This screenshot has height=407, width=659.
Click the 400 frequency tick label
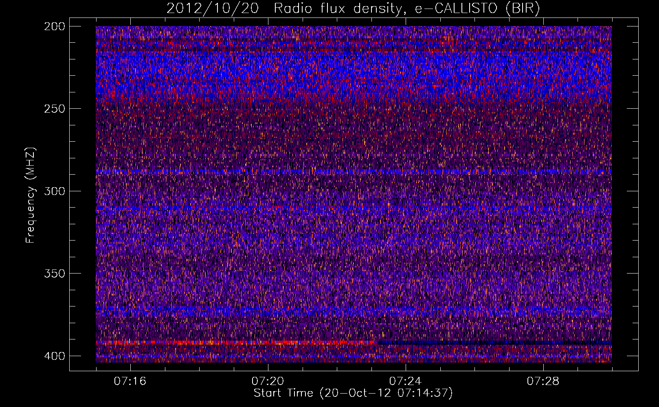coord(55,356)
